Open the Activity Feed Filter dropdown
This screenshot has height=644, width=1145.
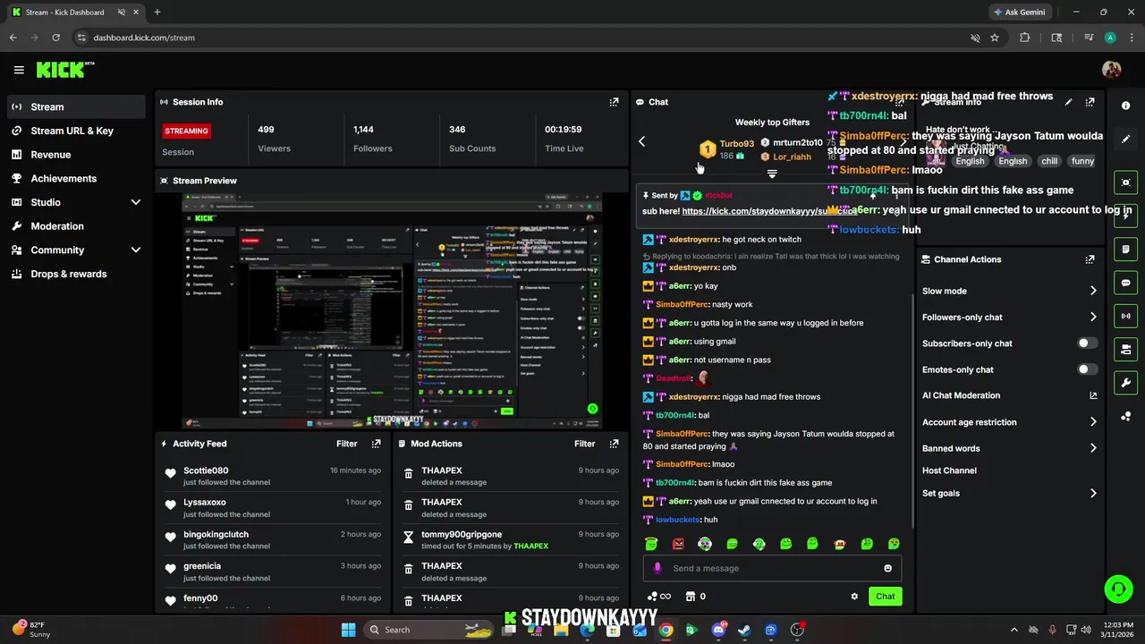point(347,444)
